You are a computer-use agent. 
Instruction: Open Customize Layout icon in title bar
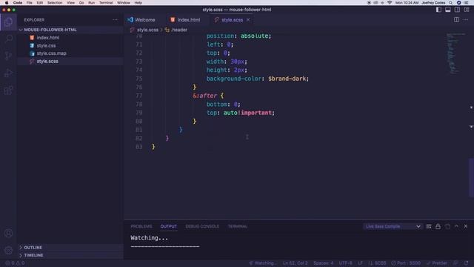[467, 10]
